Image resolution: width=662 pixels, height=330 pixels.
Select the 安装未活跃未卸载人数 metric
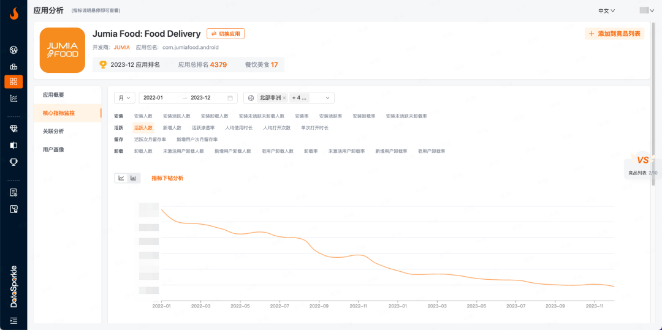(x=261, y=116)
